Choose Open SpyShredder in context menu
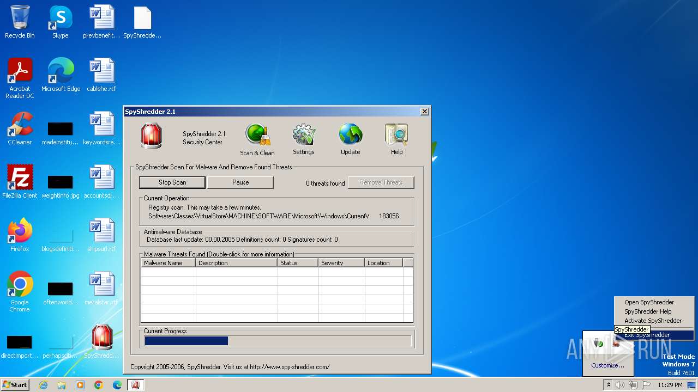 (654, 302)
